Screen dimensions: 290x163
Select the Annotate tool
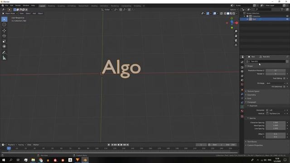click(x=4, y=53)
